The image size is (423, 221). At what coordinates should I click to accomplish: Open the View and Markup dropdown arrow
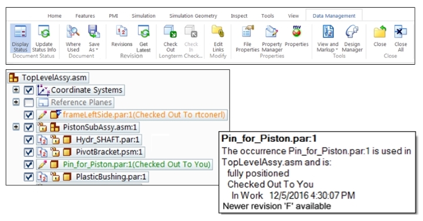(337, 50)
